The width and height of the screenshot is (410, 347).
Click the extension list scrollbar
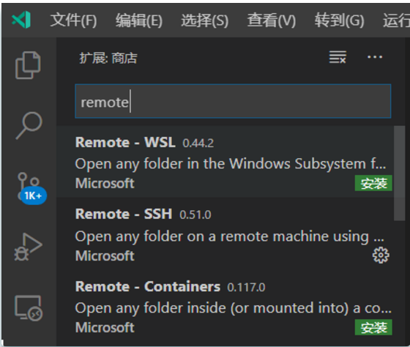[399, 173]
